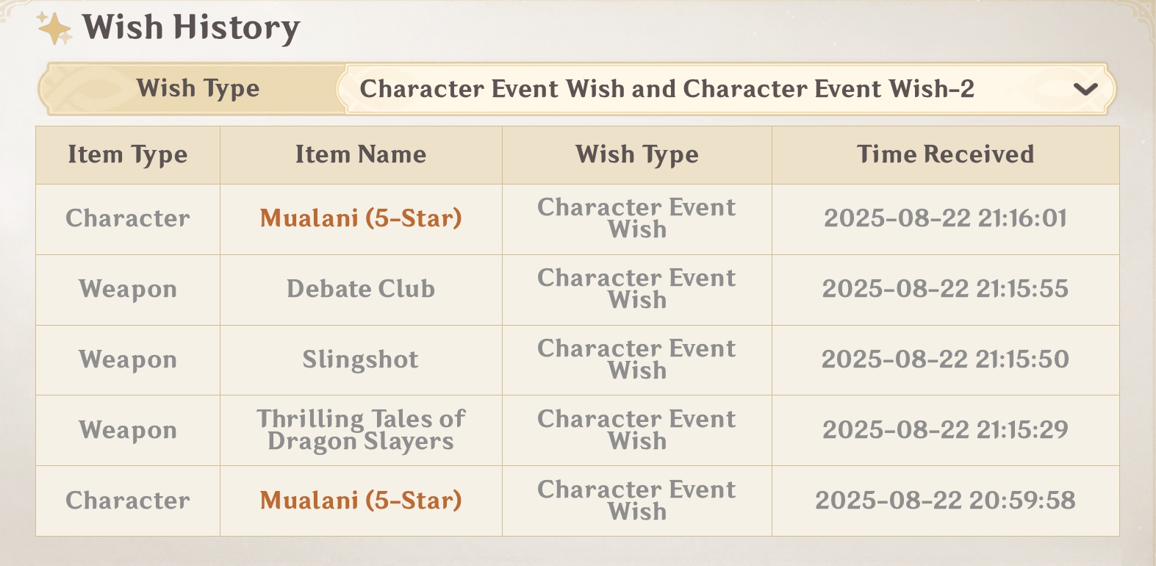This screenshot has height=566, width=1156.
Task: Click the 2025-08-22 21:15:55 timestamp
Action: pos(945,289)
